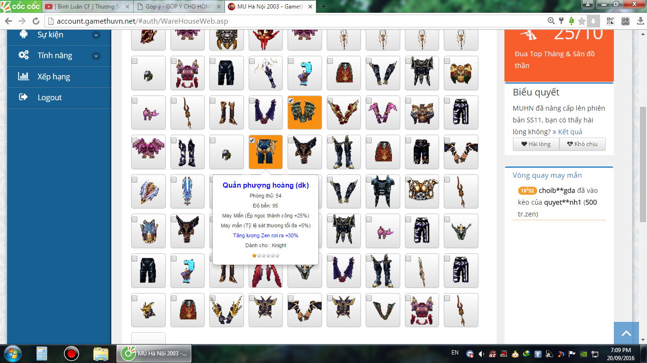Uncheck the green gloves item checkbox
647x363 pixels.
[x=291, y=101]
